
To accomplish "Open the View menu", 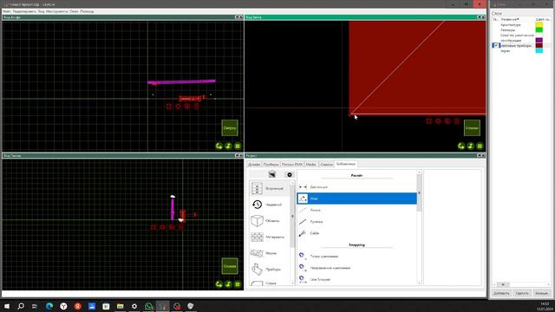I will (x=41, y=11).
